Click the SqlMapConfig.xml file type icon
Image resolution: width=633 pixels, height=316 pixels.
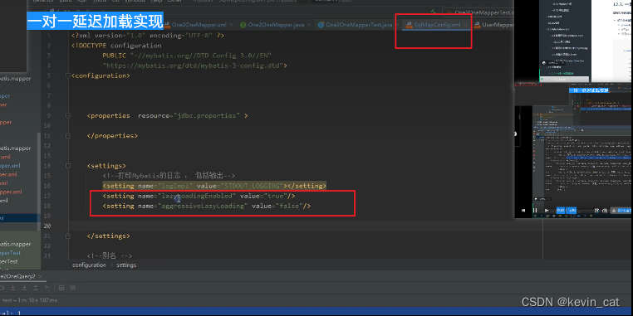click(409, 25)
